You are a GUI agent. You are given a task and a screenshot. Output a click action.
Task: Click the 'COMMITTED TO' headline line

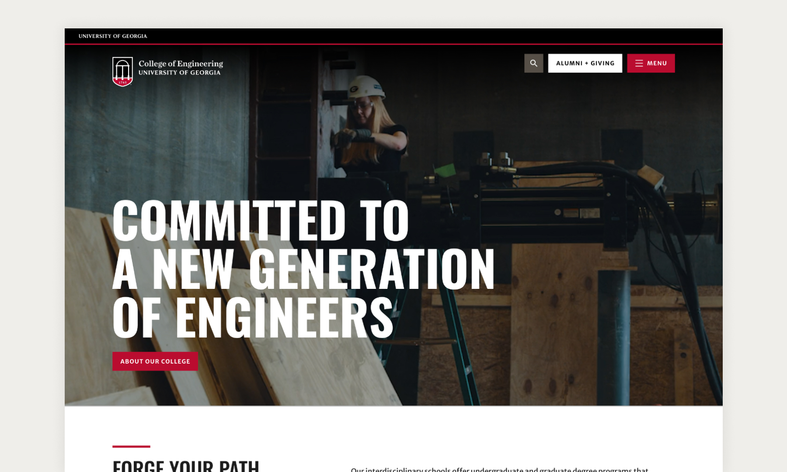[x=261, y=220]
